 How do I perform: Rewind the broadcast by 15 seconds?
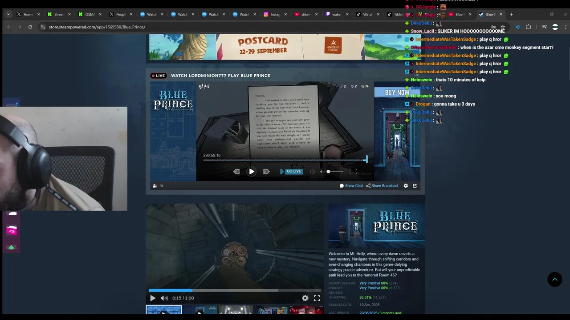click(236, 172)
